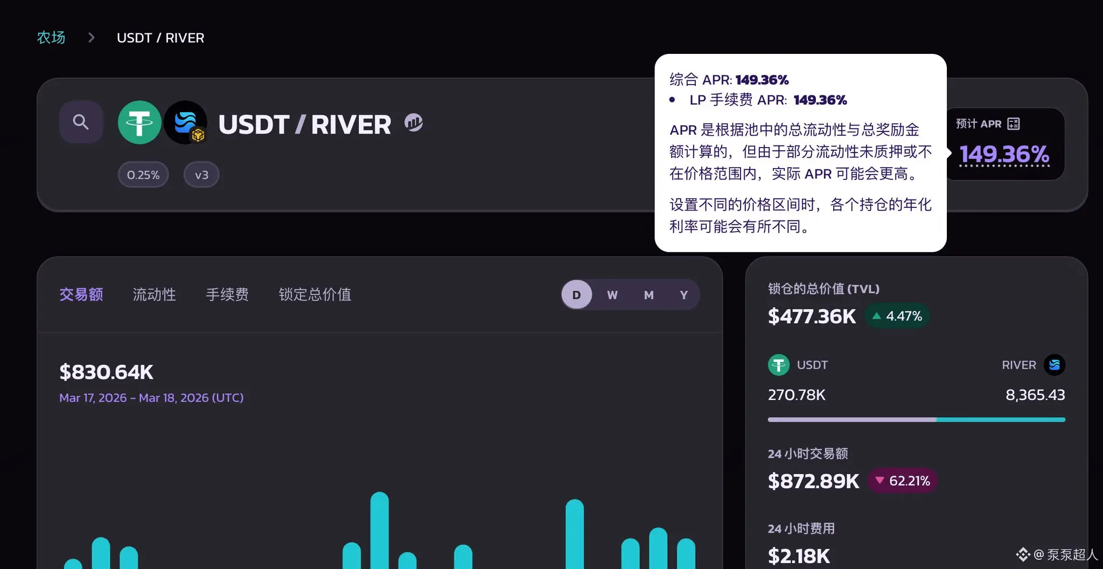This screenshot has width=1103, height=569.
Task: Click the 预计 APR label
Action: pos(979,124)
